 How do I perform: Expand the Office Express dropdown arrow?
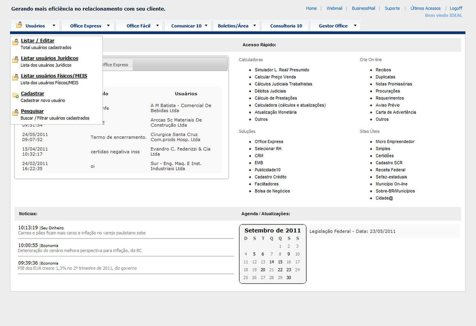pyautogui.click(x=108, y=26)
